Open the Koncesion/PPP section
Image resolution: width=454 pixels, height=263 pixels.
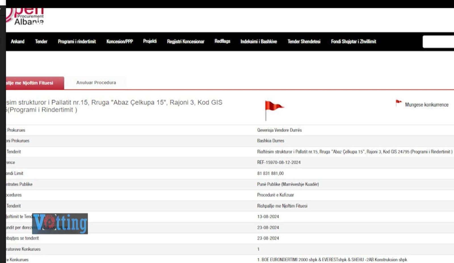click(x=120, y=41)
